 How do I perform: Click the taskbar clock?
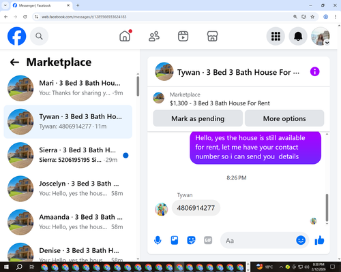point(318,267)
